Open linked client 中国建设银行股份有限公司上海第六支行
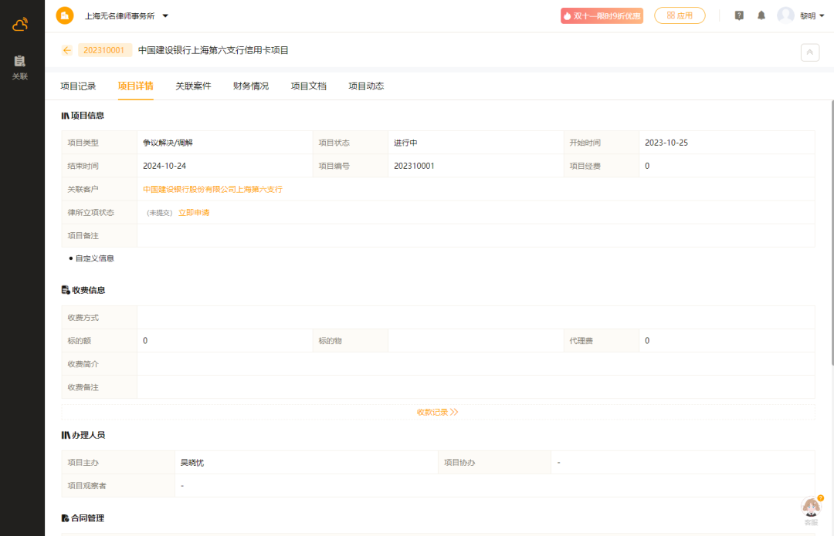The height and width of the screenshot is (536, 834). (x=212, y=189)
